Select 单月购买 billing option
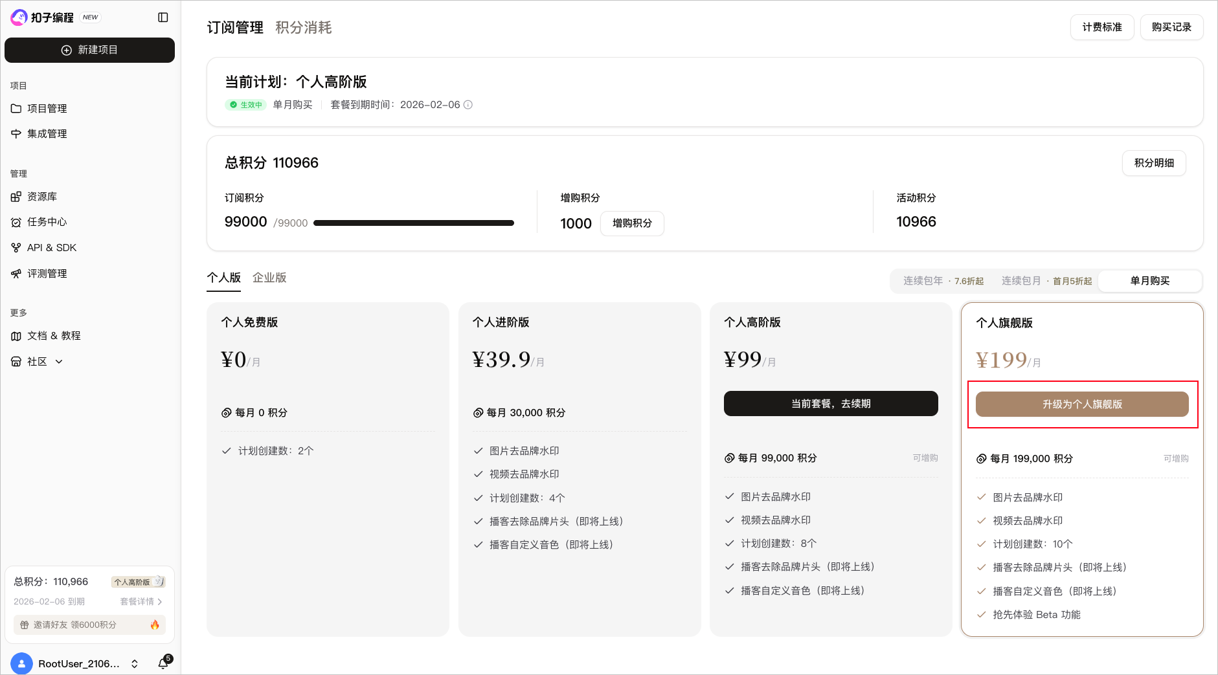1218x675 pixels. tap(1149, 281)
